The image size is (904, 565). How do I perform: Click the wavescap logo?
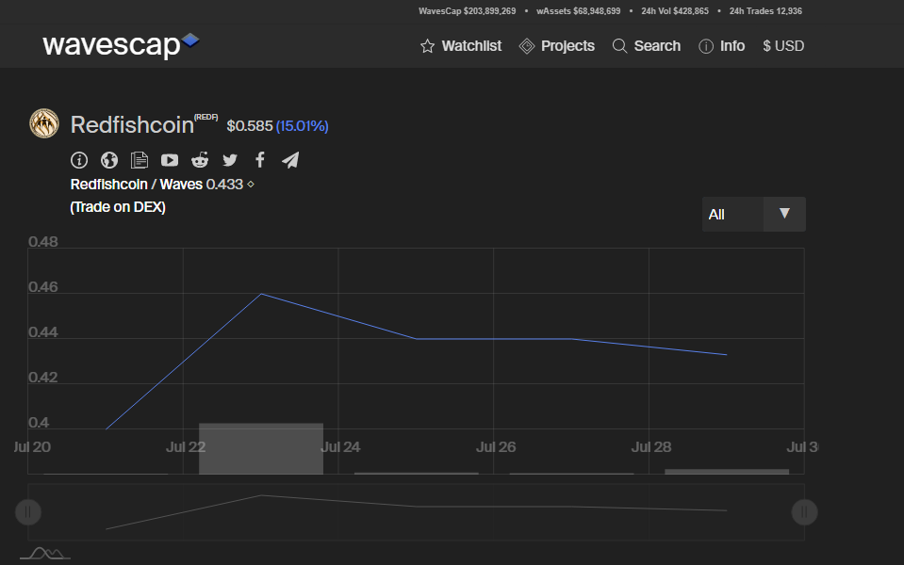[121, 45]
